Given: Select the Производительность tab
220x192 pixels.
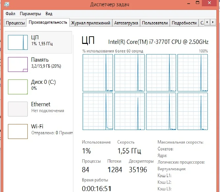Looking at the screenshot, I should pyautogui.click(x=48, y=22).
